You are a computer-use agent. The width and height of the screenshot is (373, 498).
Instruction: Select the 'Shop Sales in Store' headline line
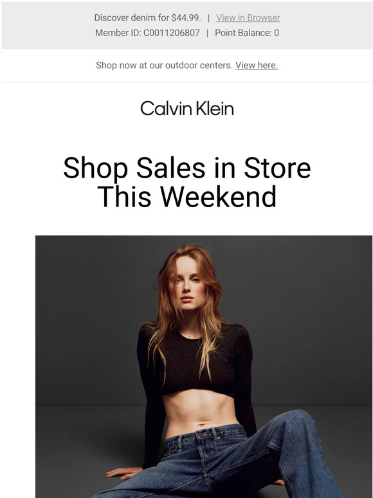pyautogui.click(x=187, y=169)
